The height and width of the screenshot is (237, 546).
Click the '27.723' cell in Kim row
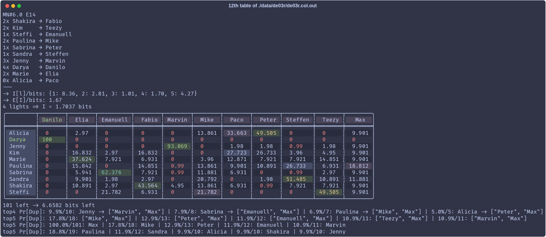coord(237,153)
